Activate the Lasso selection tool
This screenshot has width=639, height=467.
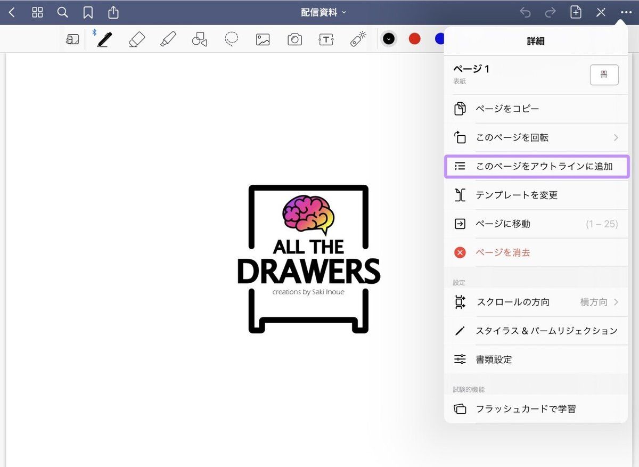point(231,38)
